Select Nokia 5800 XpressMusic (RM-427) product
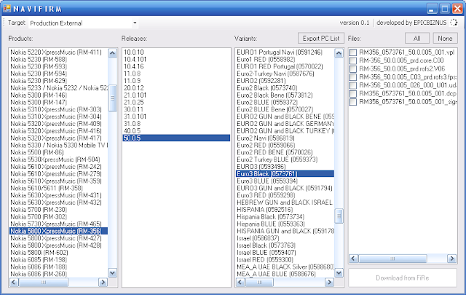The width and height of the screenshot is (466, 295). 56,238
